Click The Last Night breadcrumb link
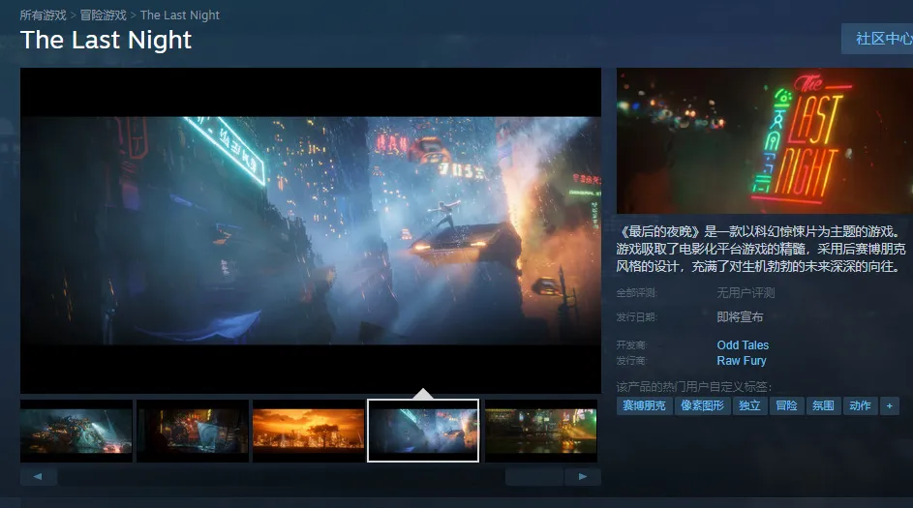913x508 pixels. click(x=179, y=15)
